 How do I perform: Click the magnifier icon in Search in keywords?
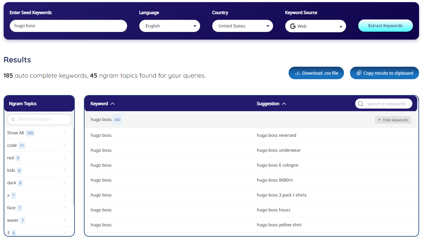361,104
